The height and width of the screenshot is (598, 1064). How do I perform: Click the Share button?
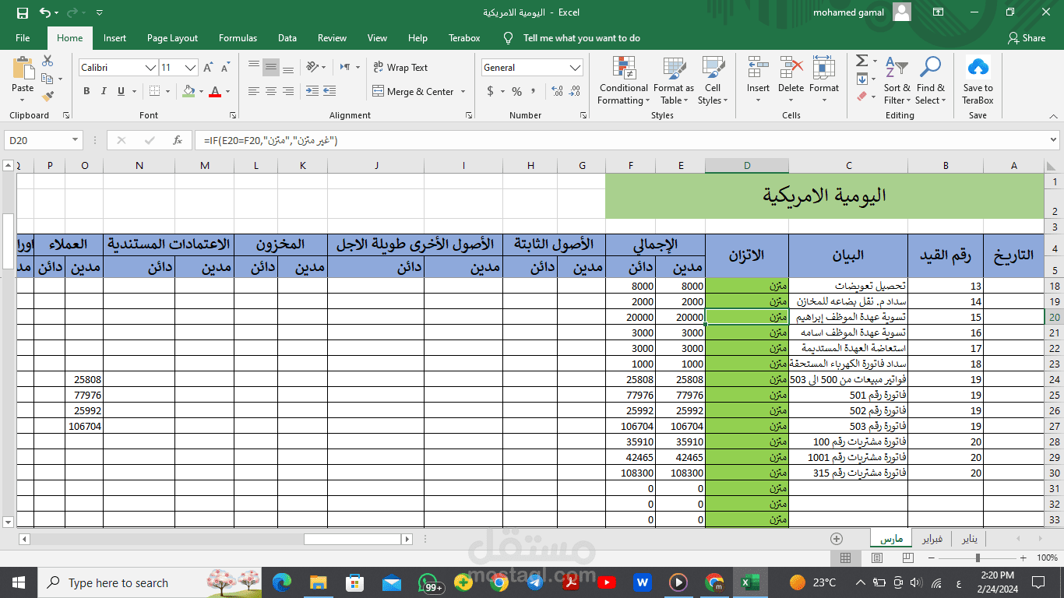pyautogui.click(x=1027, y=38)
